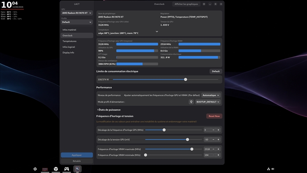
Task: Open the GPU selector AMD Radeon RX 9070 XT
Action: pyautogui.click(x=77, y=13)
